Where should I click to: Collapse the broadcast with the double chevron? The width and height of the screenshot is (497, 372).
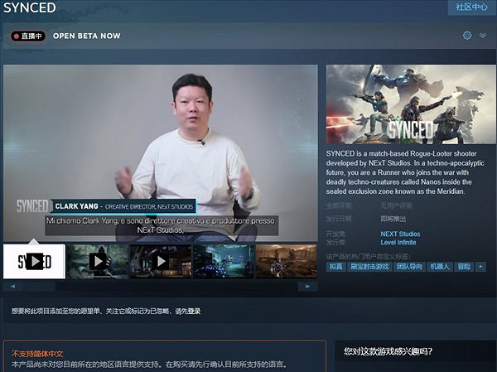coord(483,35)
